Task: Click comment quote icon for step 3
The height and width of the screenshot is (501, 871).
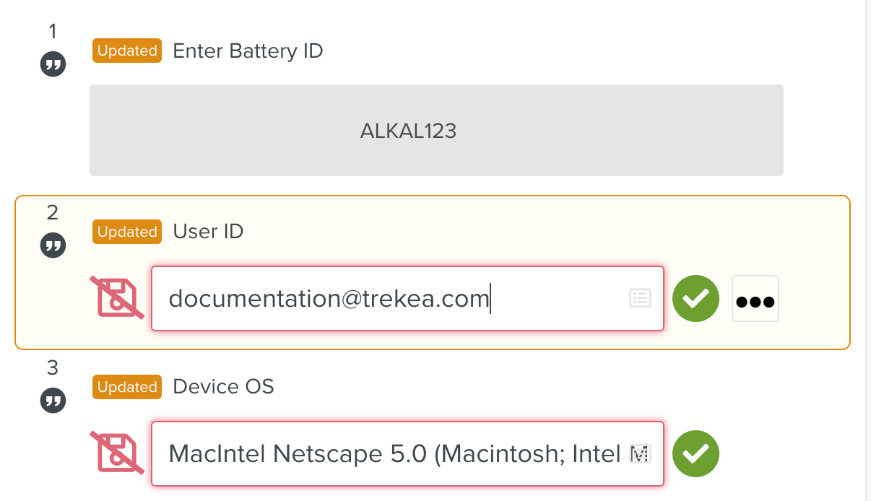Action: pos(53,401)
